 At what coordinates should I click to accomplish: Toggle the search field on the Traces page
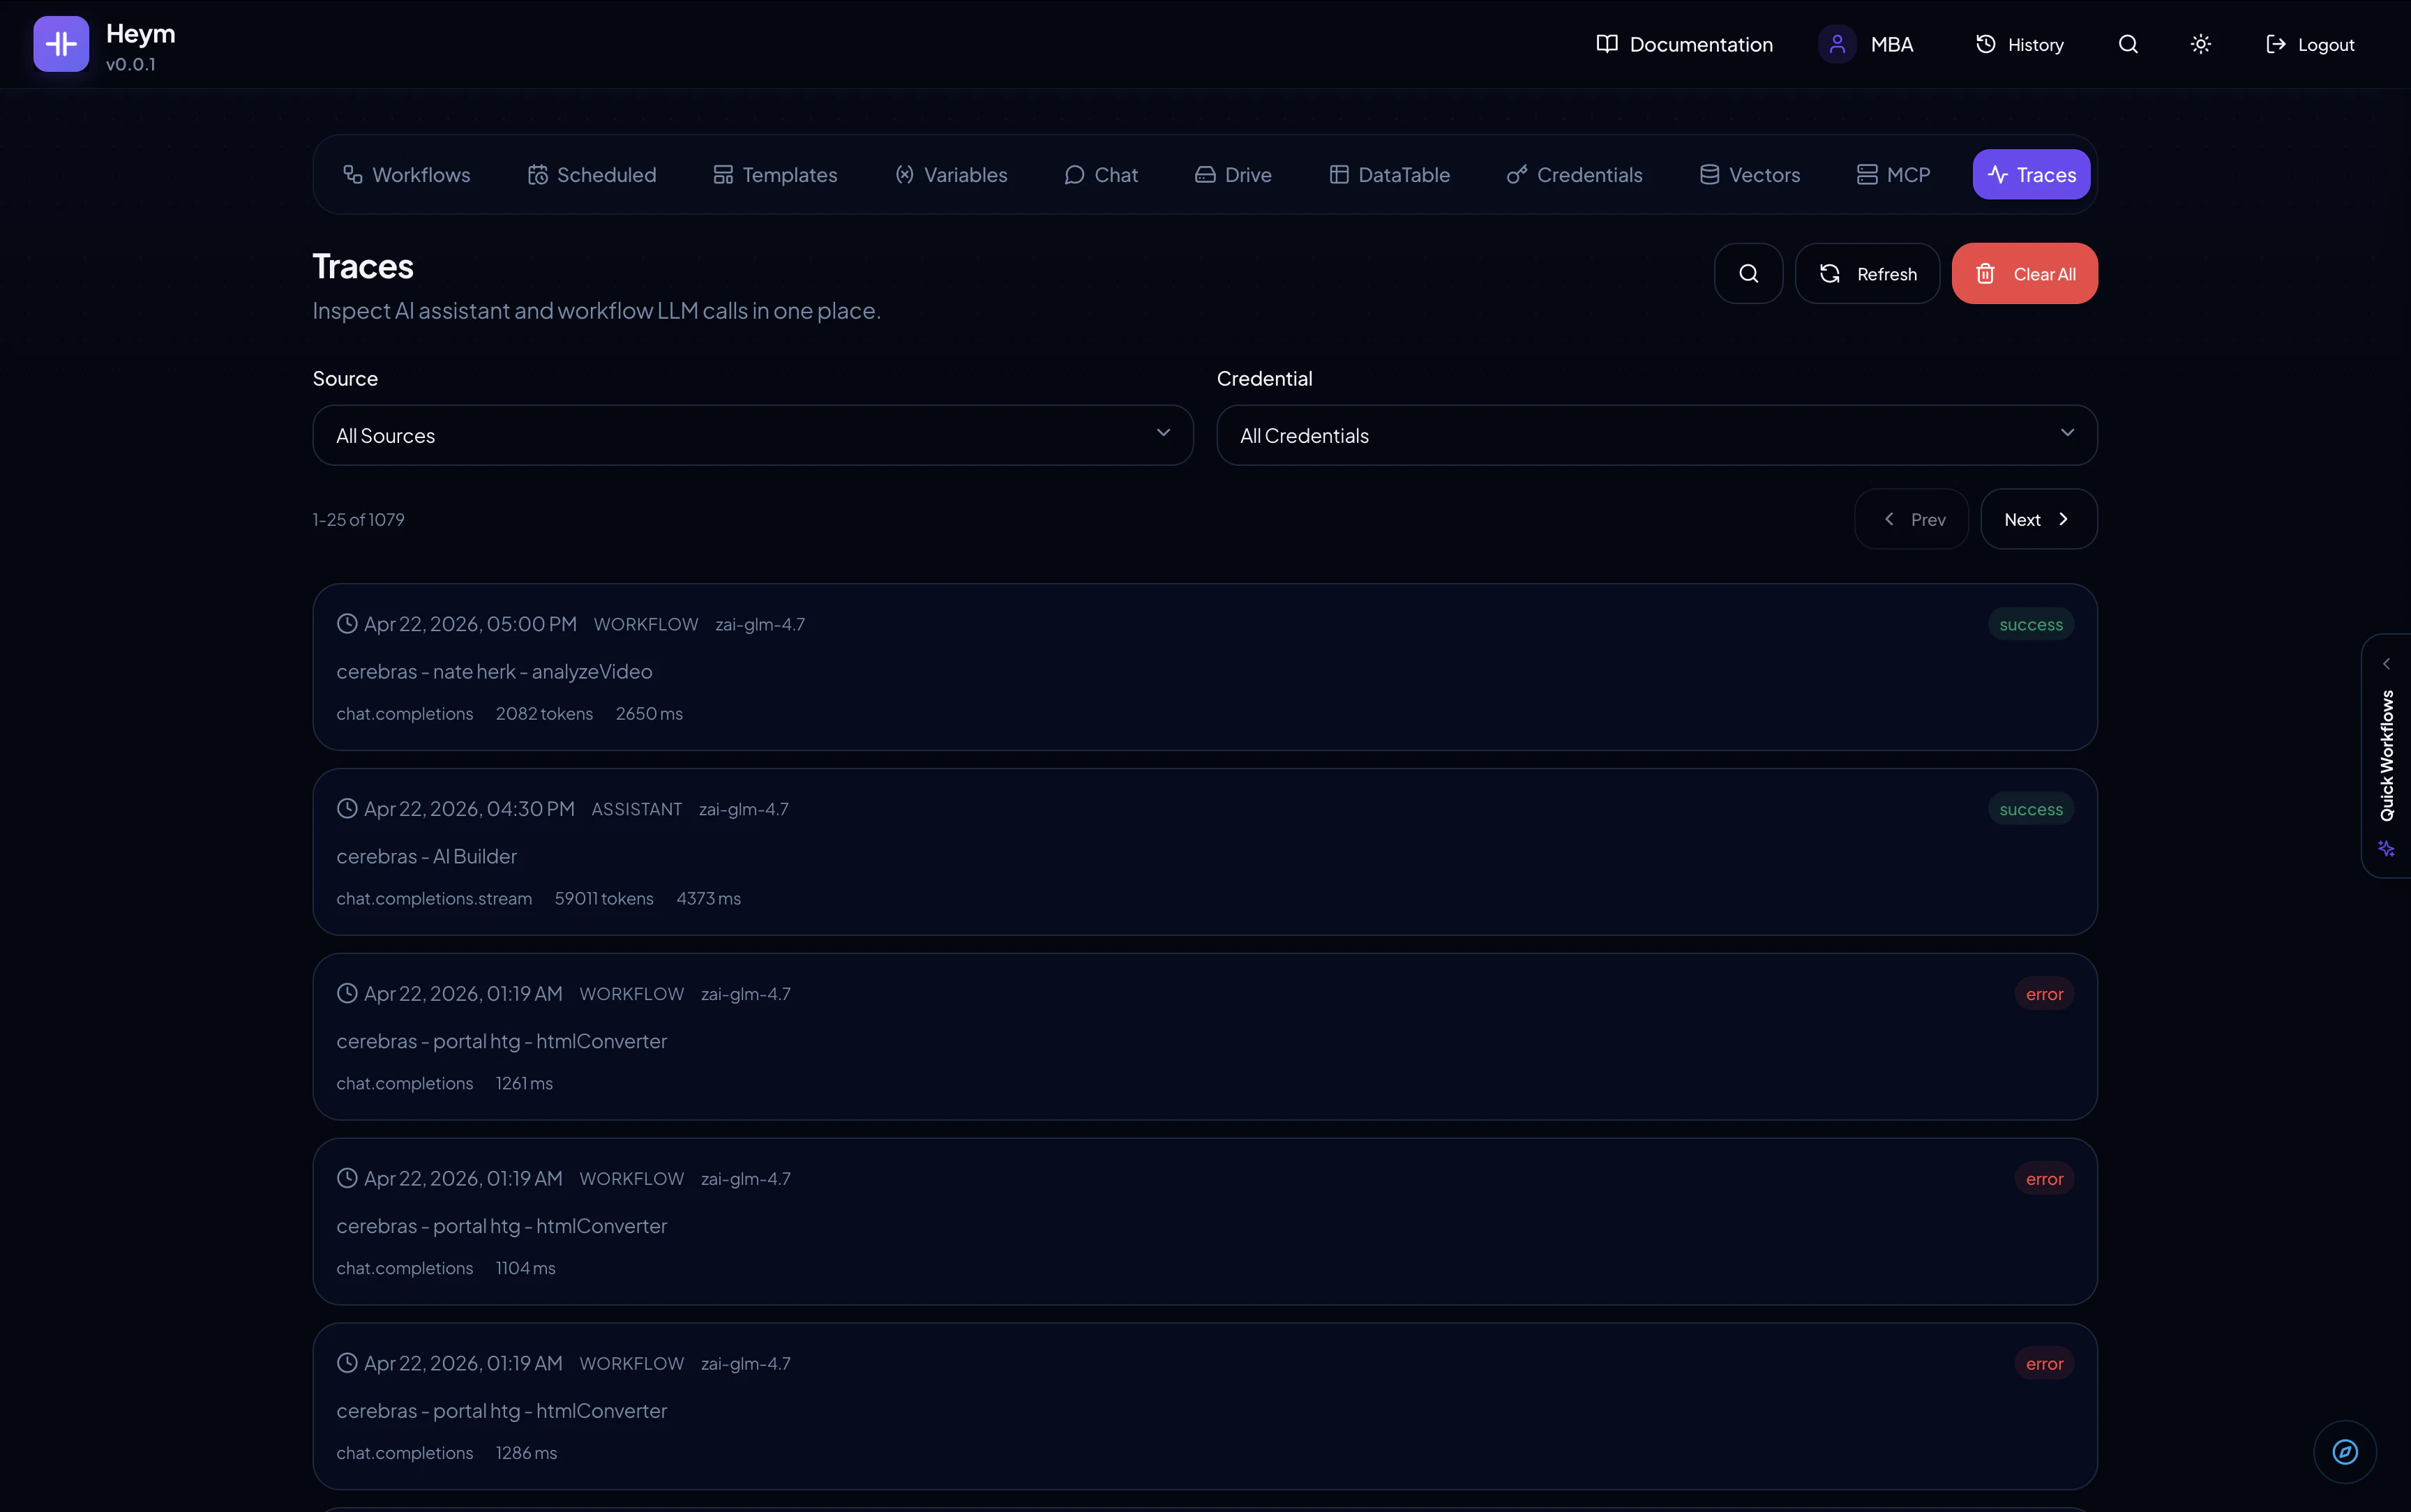point(1748,272)
